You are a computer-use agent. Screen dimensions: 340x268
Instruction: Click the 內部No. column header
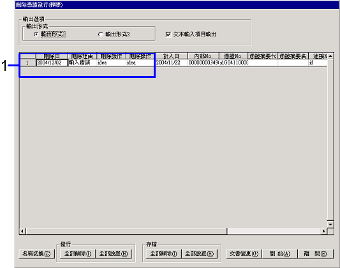coord(203,56)
